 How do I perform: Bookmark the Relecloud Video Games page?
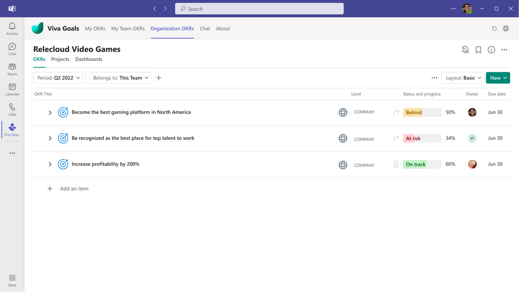[x=478, y=50]
